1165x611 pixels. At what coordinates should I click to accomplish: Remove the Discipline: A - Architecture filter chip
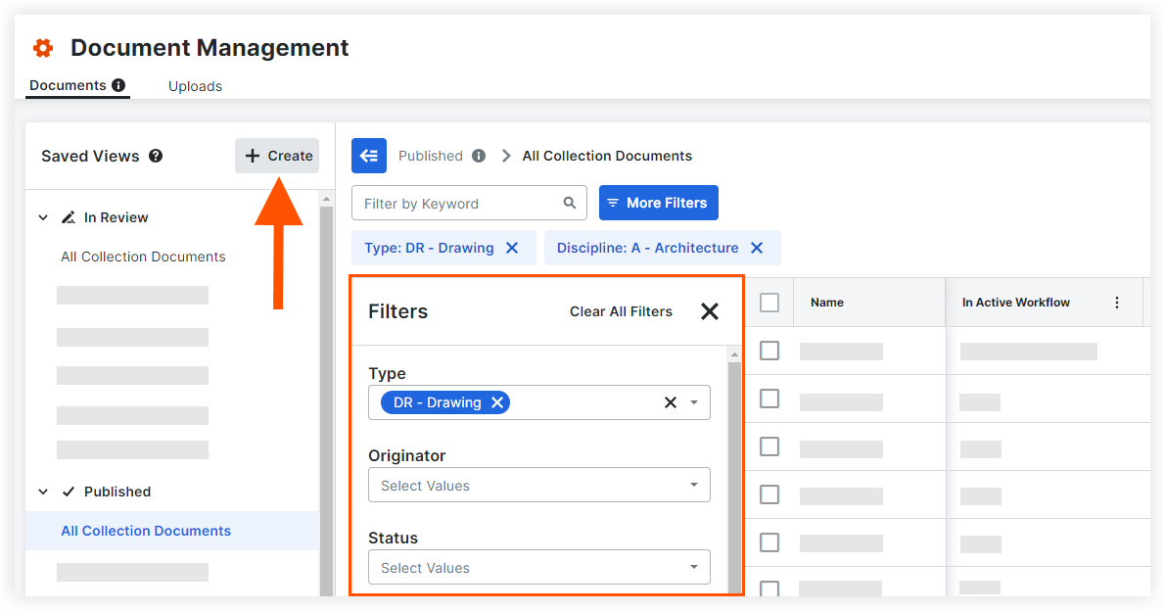click(x=756, y=248)
